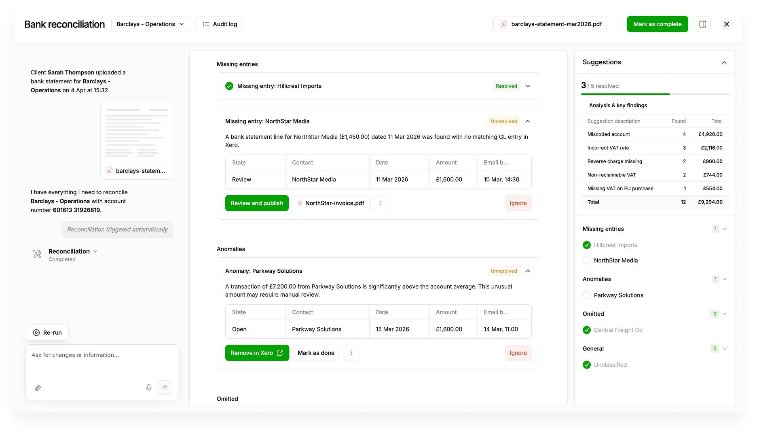Check Parkway Solutions in Suggestions list
This screenshot has width=757, height=437.
(587, 295)
